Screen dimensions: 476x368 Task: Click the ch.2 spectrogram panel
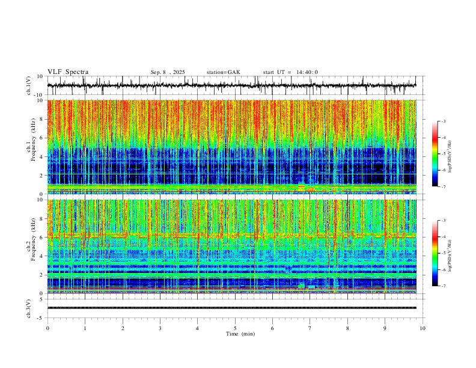232,247
